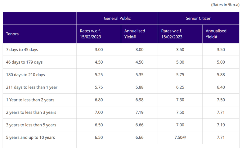Viewport: 242px width, 148px height.
Task: Click '5 years and up to 10 years'
Action: pyautogui.click(x=30, y=137)
